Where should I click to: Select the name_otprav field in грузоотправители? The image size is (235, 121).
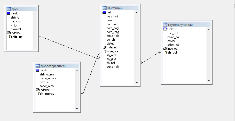pyautogui.click(x=48, y=78)
